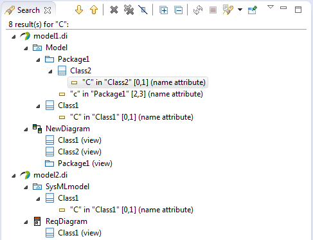The image size is (313, 240).
Task: Minimize the Search view
Action: pyautogui.click(x=283, y=8)
